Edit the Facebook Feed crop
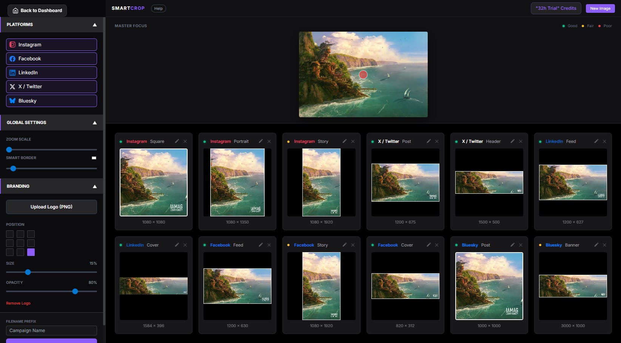 [x=260, y=245]
